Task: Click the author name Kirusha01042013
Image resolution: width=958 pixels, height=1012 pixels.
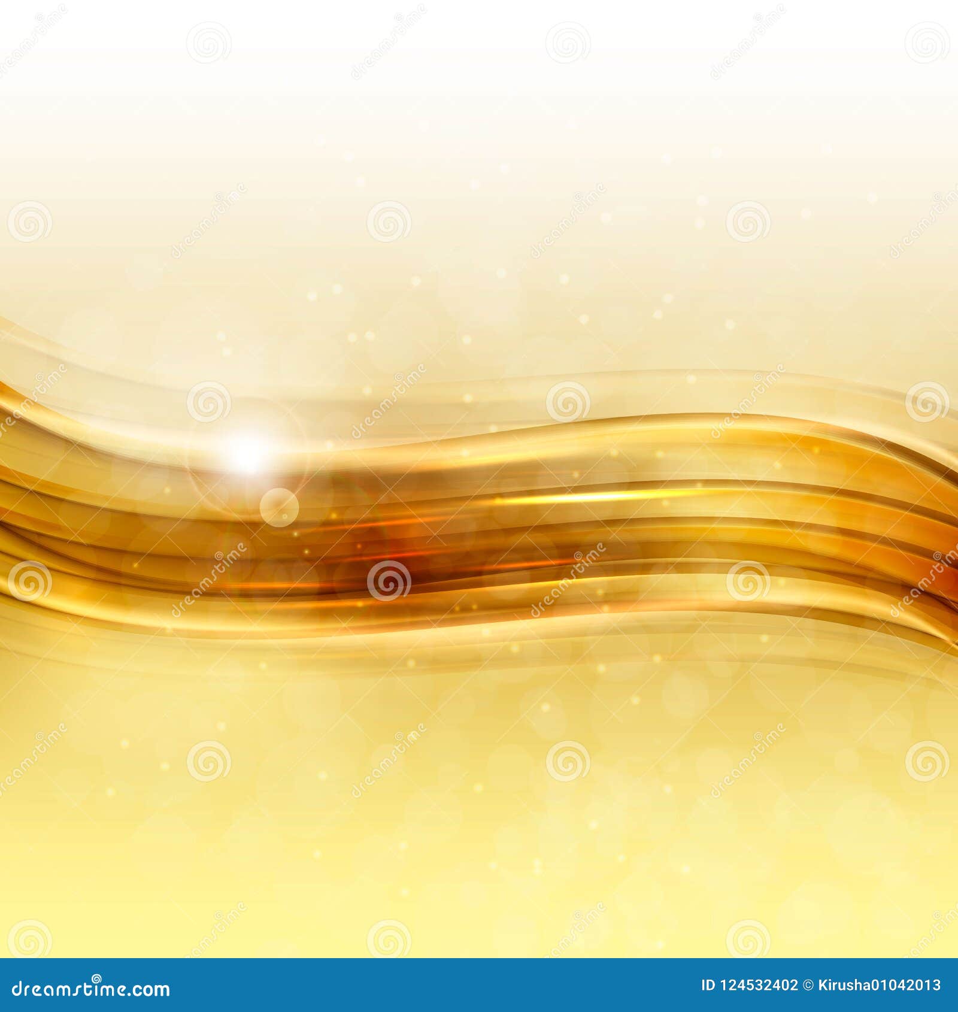Action: click(x=880, y=984)
